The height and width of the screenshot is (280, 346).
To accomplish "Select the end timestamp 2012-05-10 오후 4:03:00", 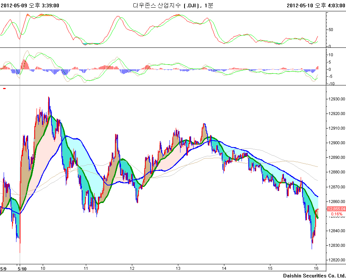I will (x=316, y=5).
